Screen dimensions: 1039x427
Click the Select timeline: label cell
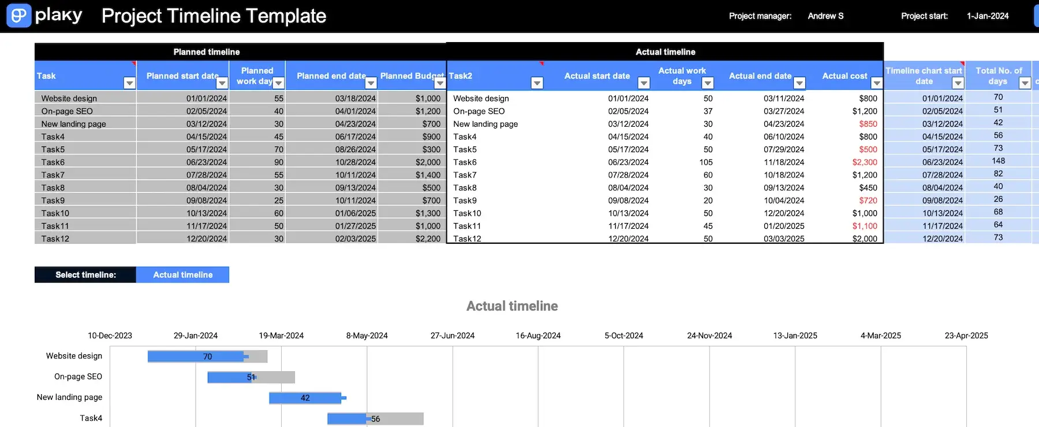(85, 275)
